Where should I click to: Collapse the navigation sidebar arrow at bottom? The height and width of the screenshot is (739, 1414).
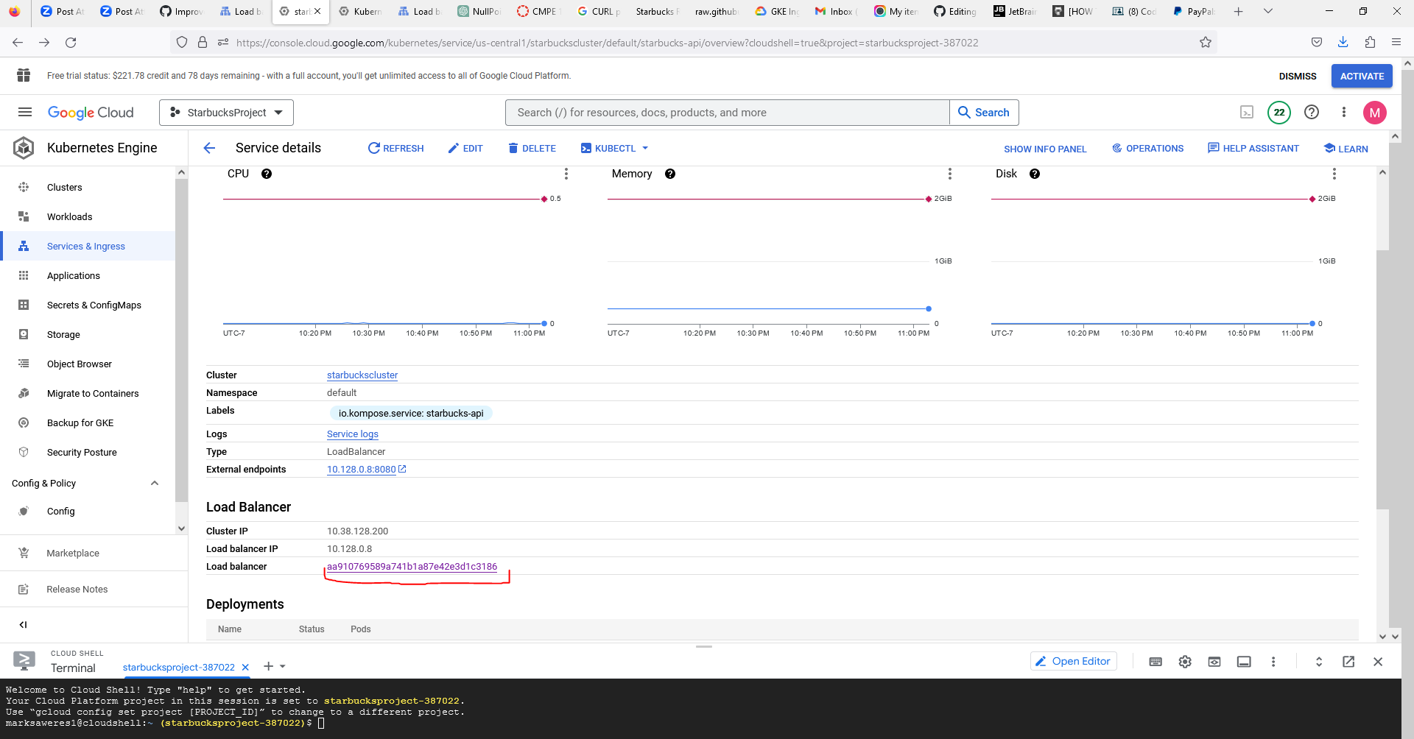pyautogui.click(x=23, y=624)
